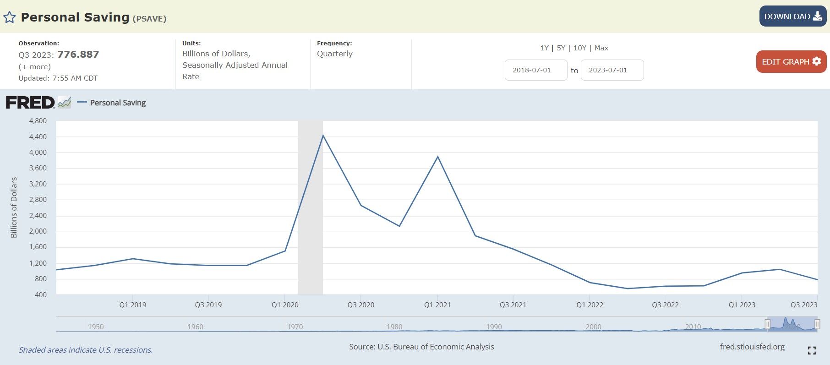Click the (+ more) observations link
The width and height of the screenshot is (830, 365).
pos(35,67)
